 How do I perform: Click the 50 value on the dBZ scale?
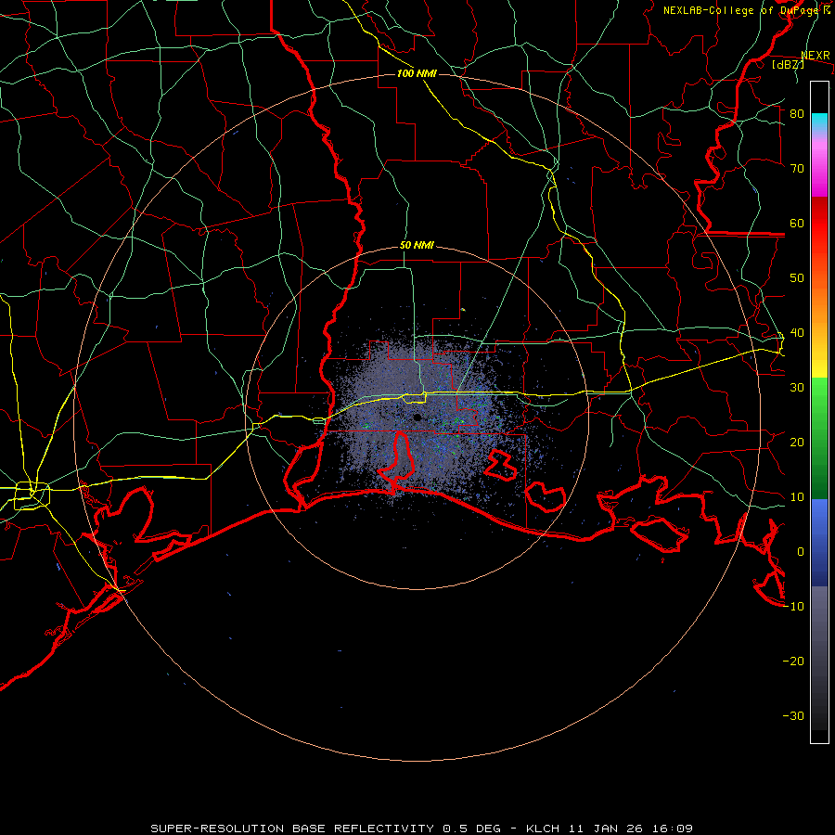coord(797,278)
